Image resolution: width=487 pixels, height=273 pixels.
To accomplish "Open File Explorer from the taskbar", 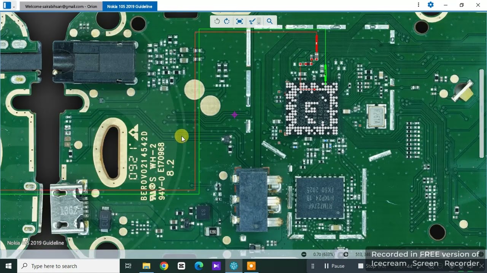I will (x=146, y=266).
